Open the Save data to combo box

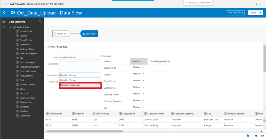tap(80, 75)
